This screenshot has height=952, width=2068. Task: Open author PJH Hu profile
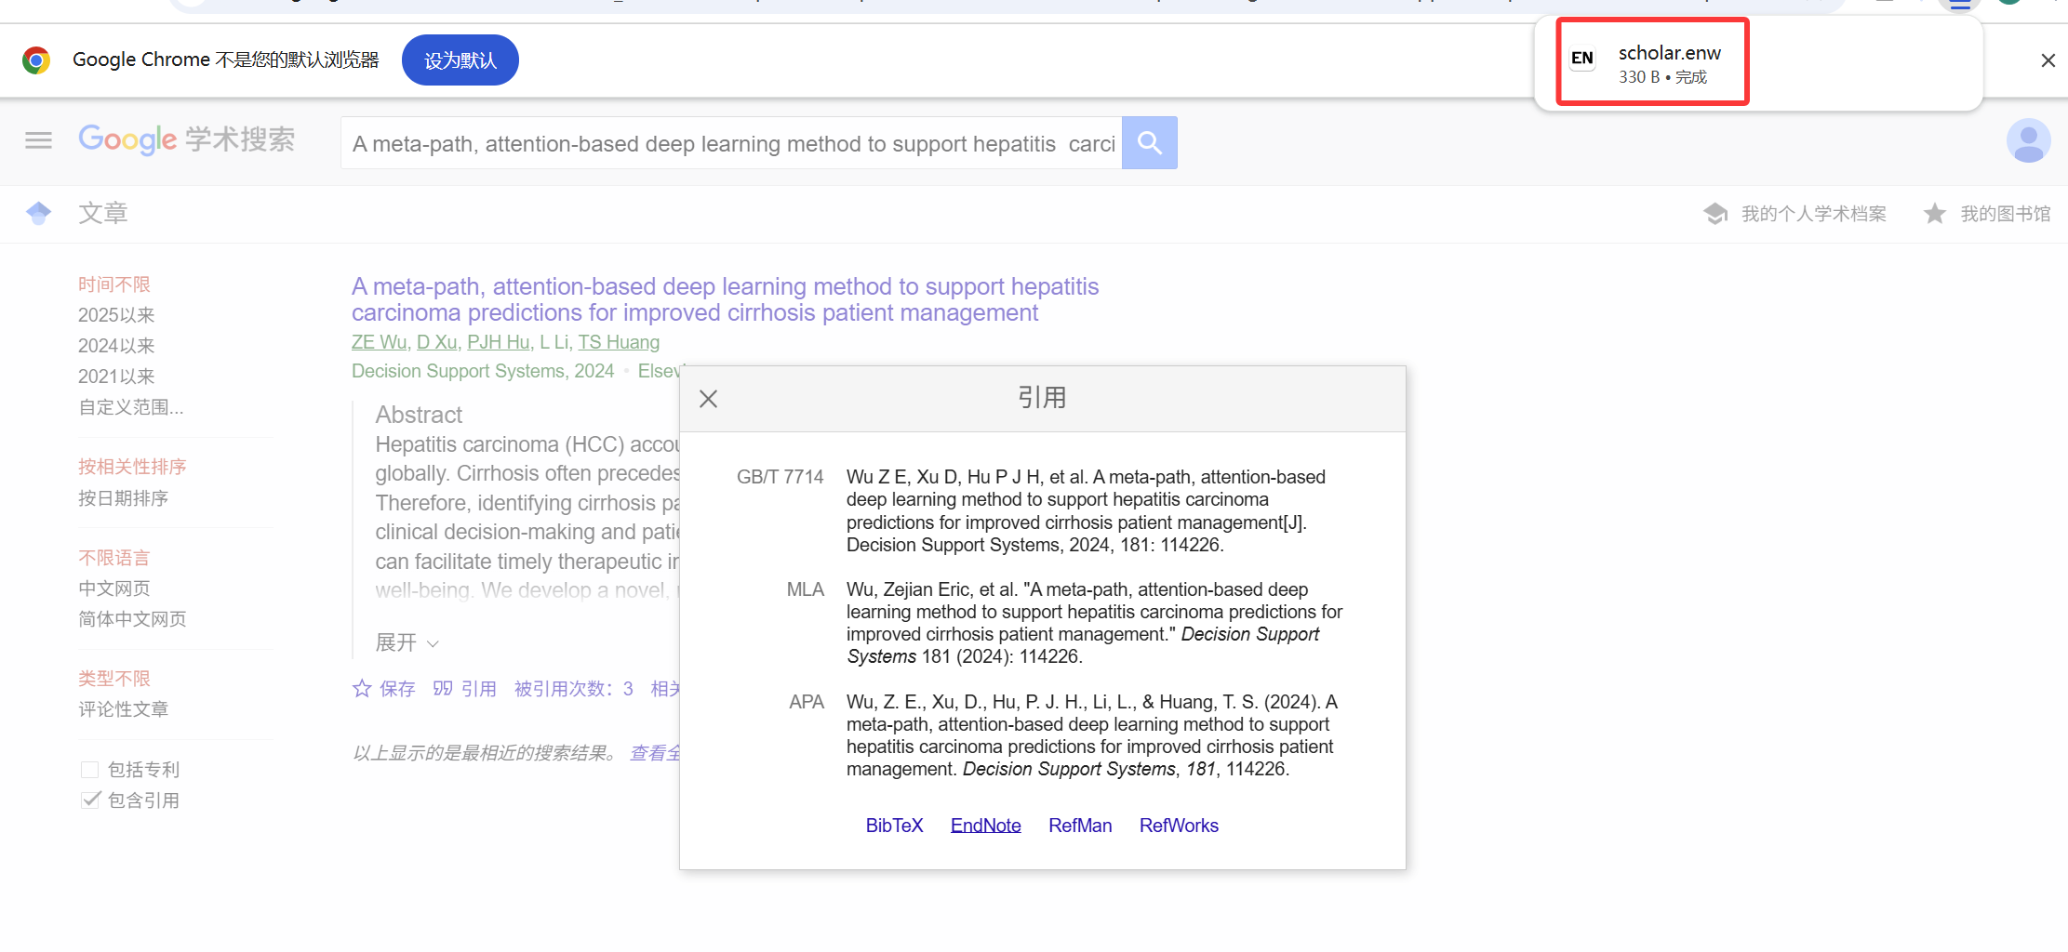(x=499, y=342)
